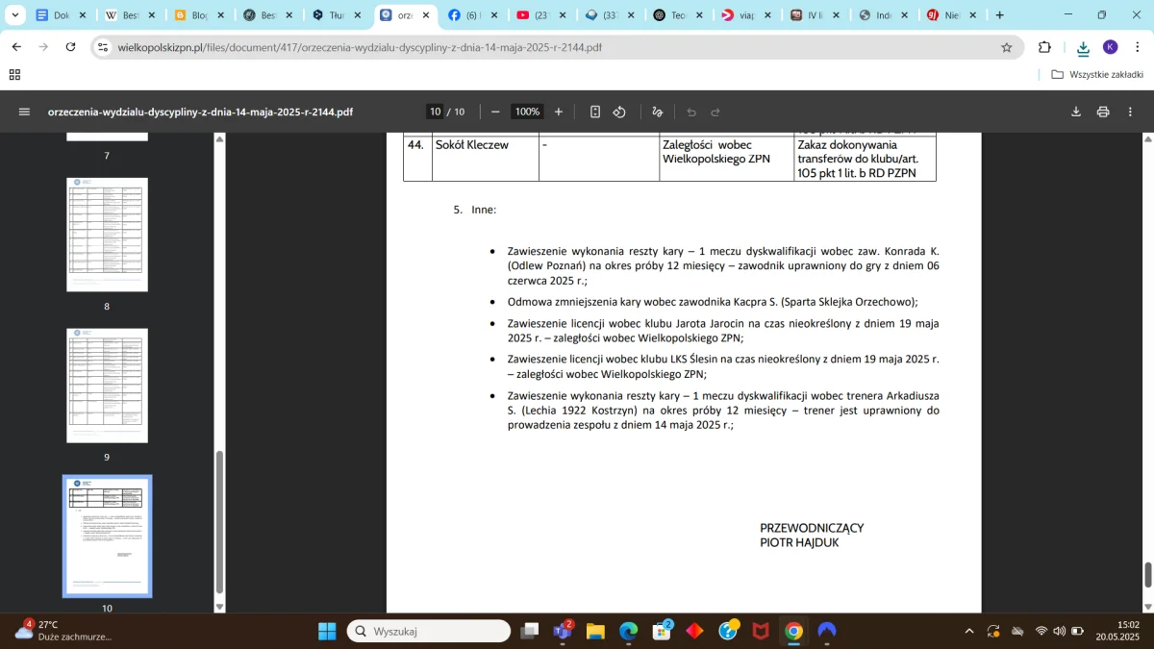
Task: Open volume control in system tray
Action: point(1059,631)
